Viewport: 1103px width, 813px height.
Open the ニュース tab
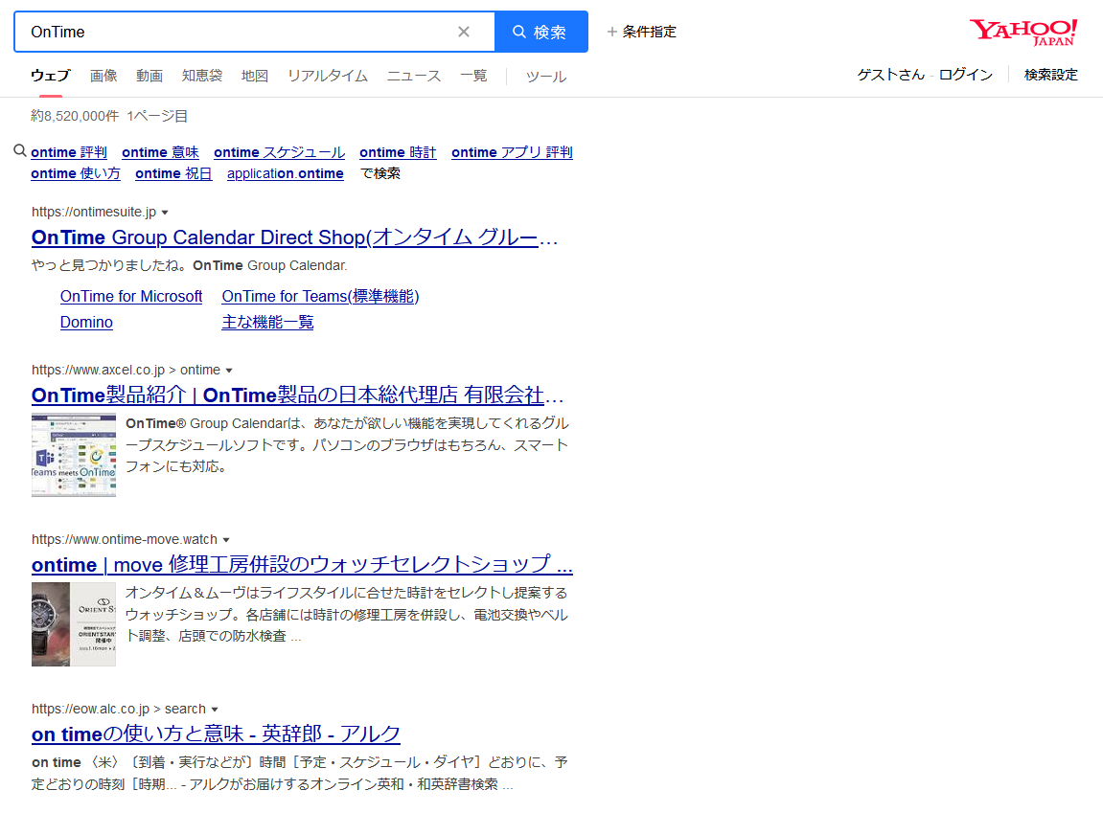(414, 76)
